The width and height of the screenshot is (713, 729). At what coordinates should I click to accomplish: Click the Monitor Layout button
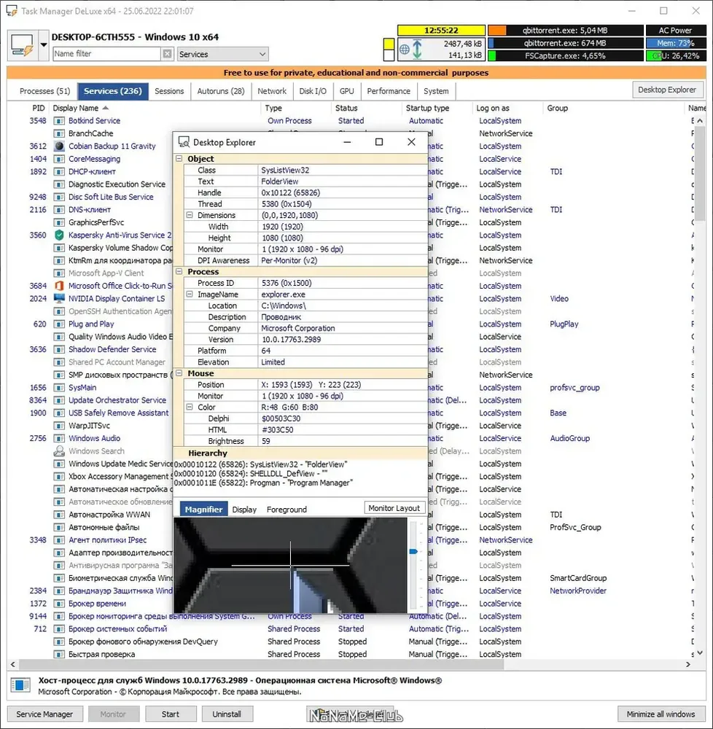click(394, 508)
